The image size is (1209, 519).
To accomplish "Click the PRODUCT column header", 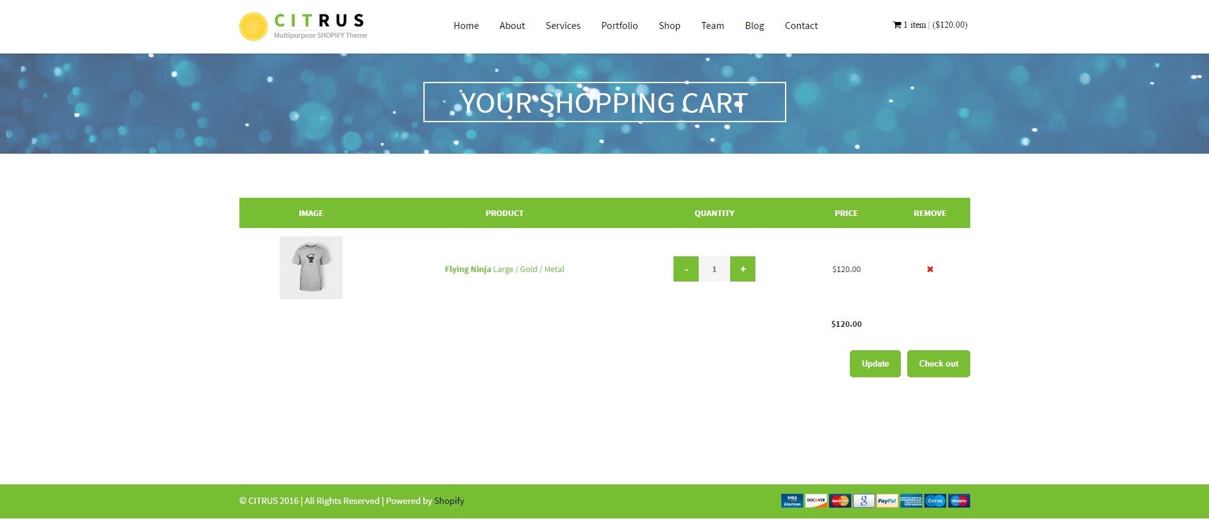I will 505,213.
